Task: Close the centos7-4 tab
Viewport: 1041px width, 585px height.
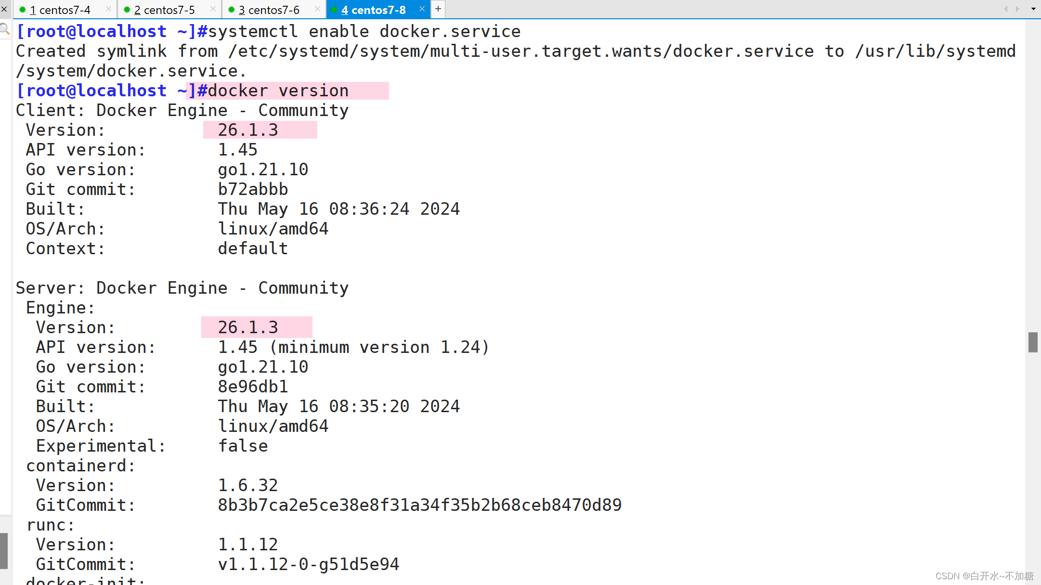Action: click(x=108, y=9)
